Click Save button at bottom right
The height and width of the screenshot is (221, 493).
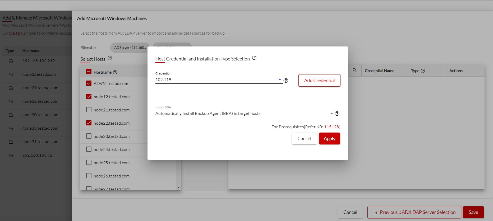click(473, 212)
